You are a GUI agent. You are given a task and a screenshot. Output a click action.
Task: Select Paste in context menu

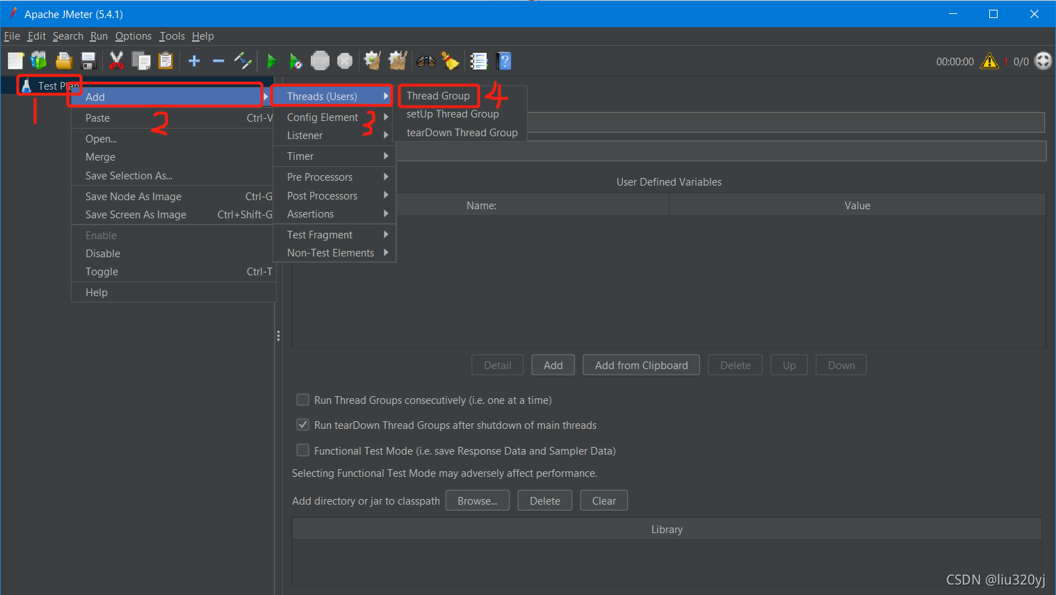[x=173, y=118]
